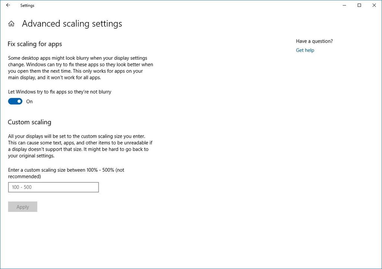Toggle Let Windows try to fix apps switch
Image resolution: width=382 pixels, height=269 pixels.
coord(15,101)
